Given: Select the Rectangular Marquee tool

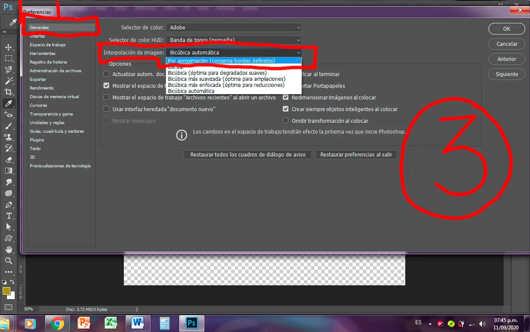Looking at the screenshot, I should click(8, 58).
